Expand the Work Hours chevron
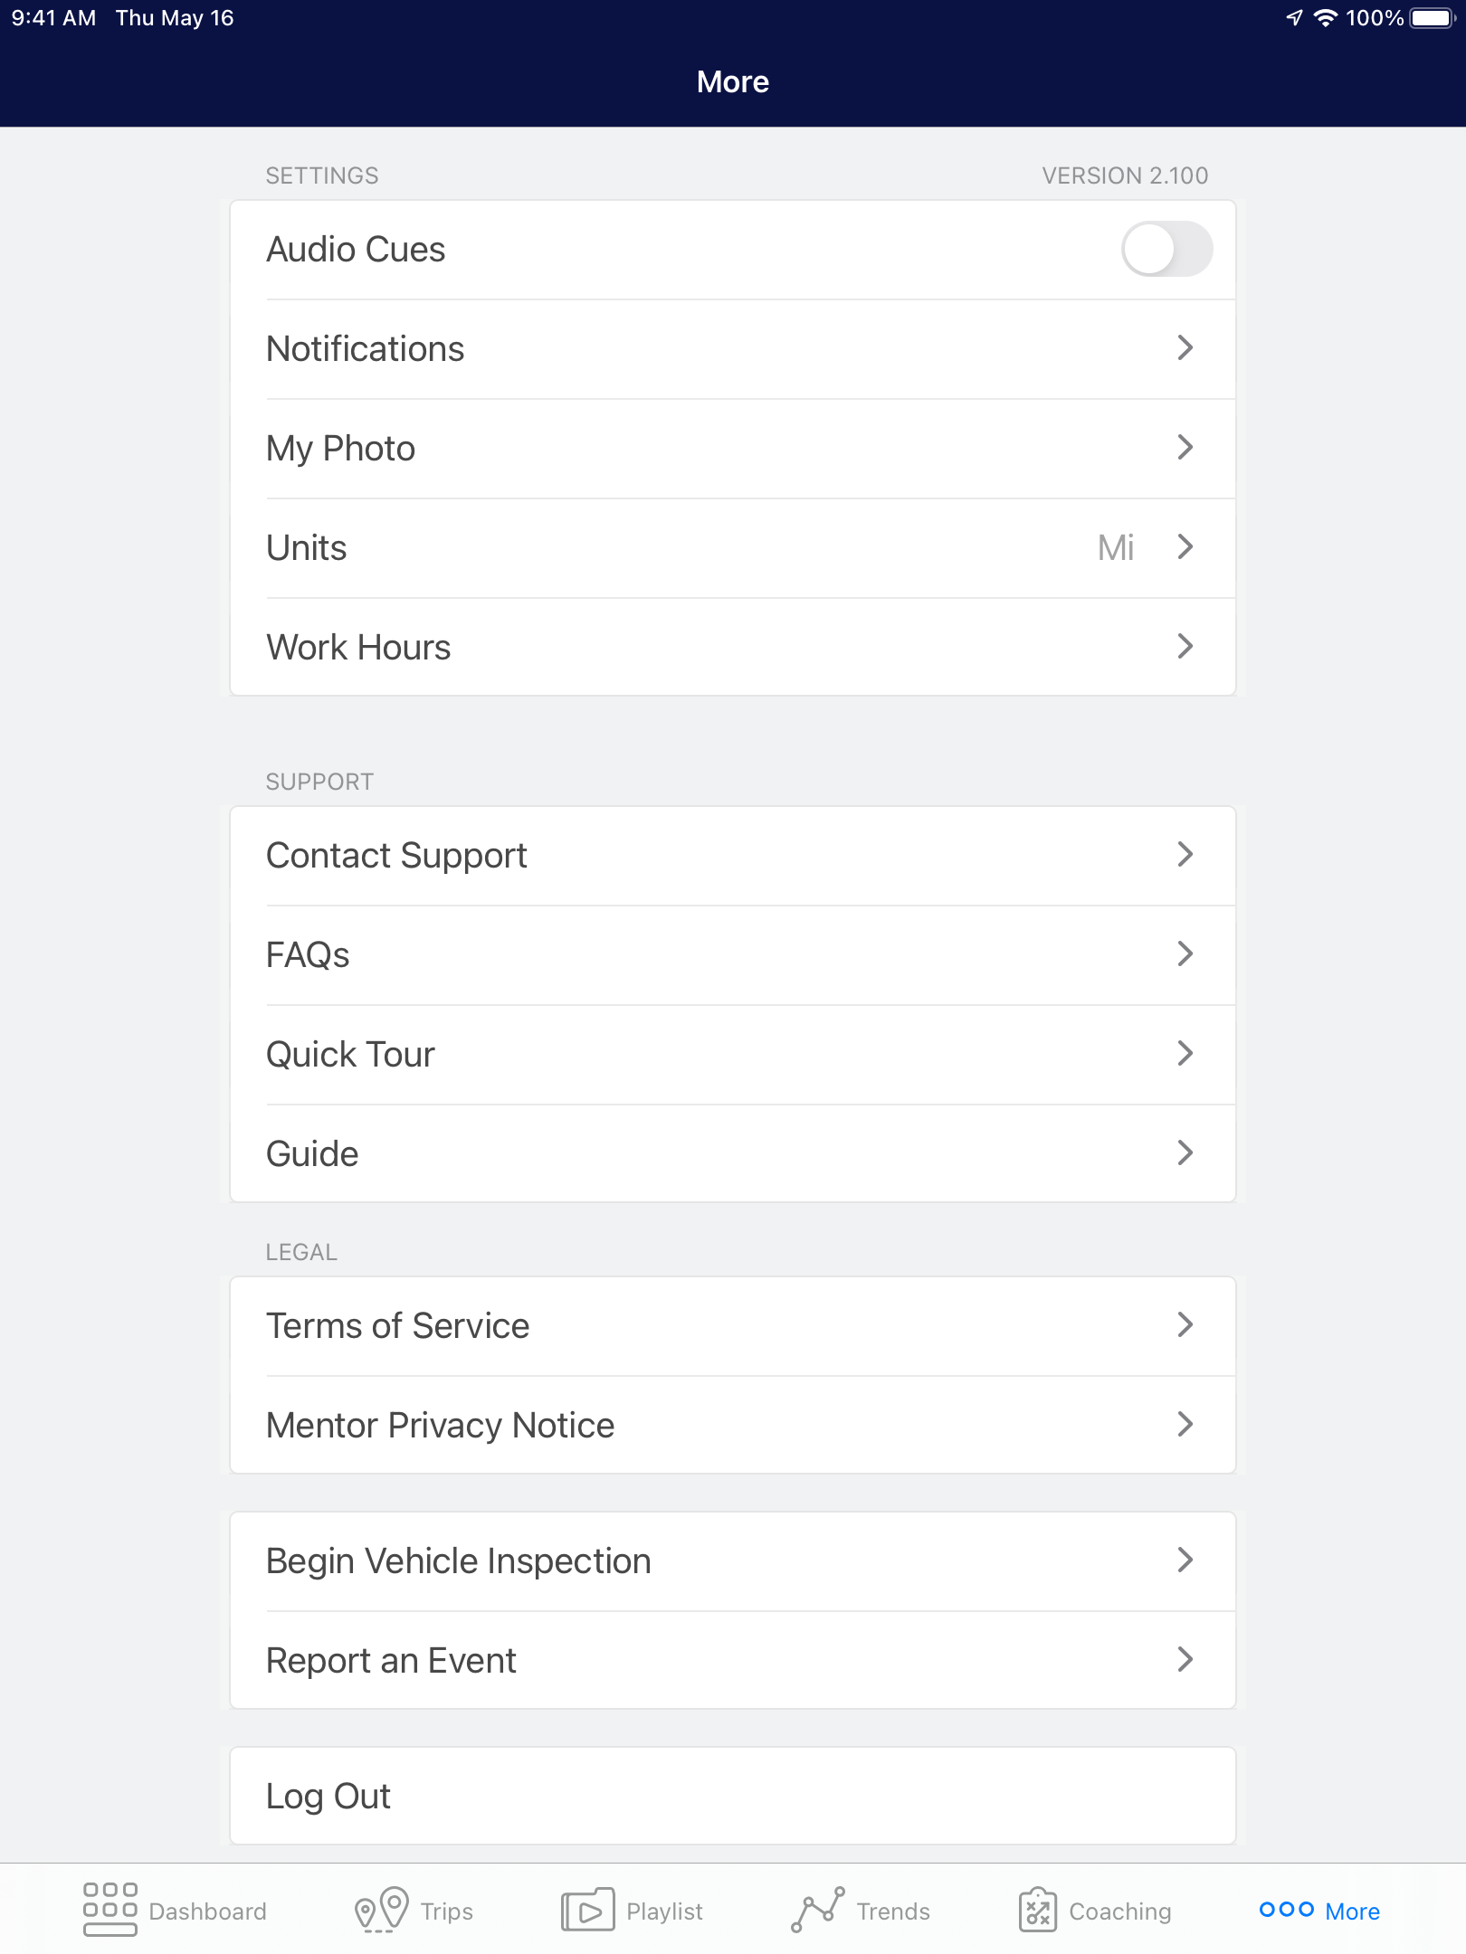This screenshot has width=1466, height=1954. (x=1185, y=647)
